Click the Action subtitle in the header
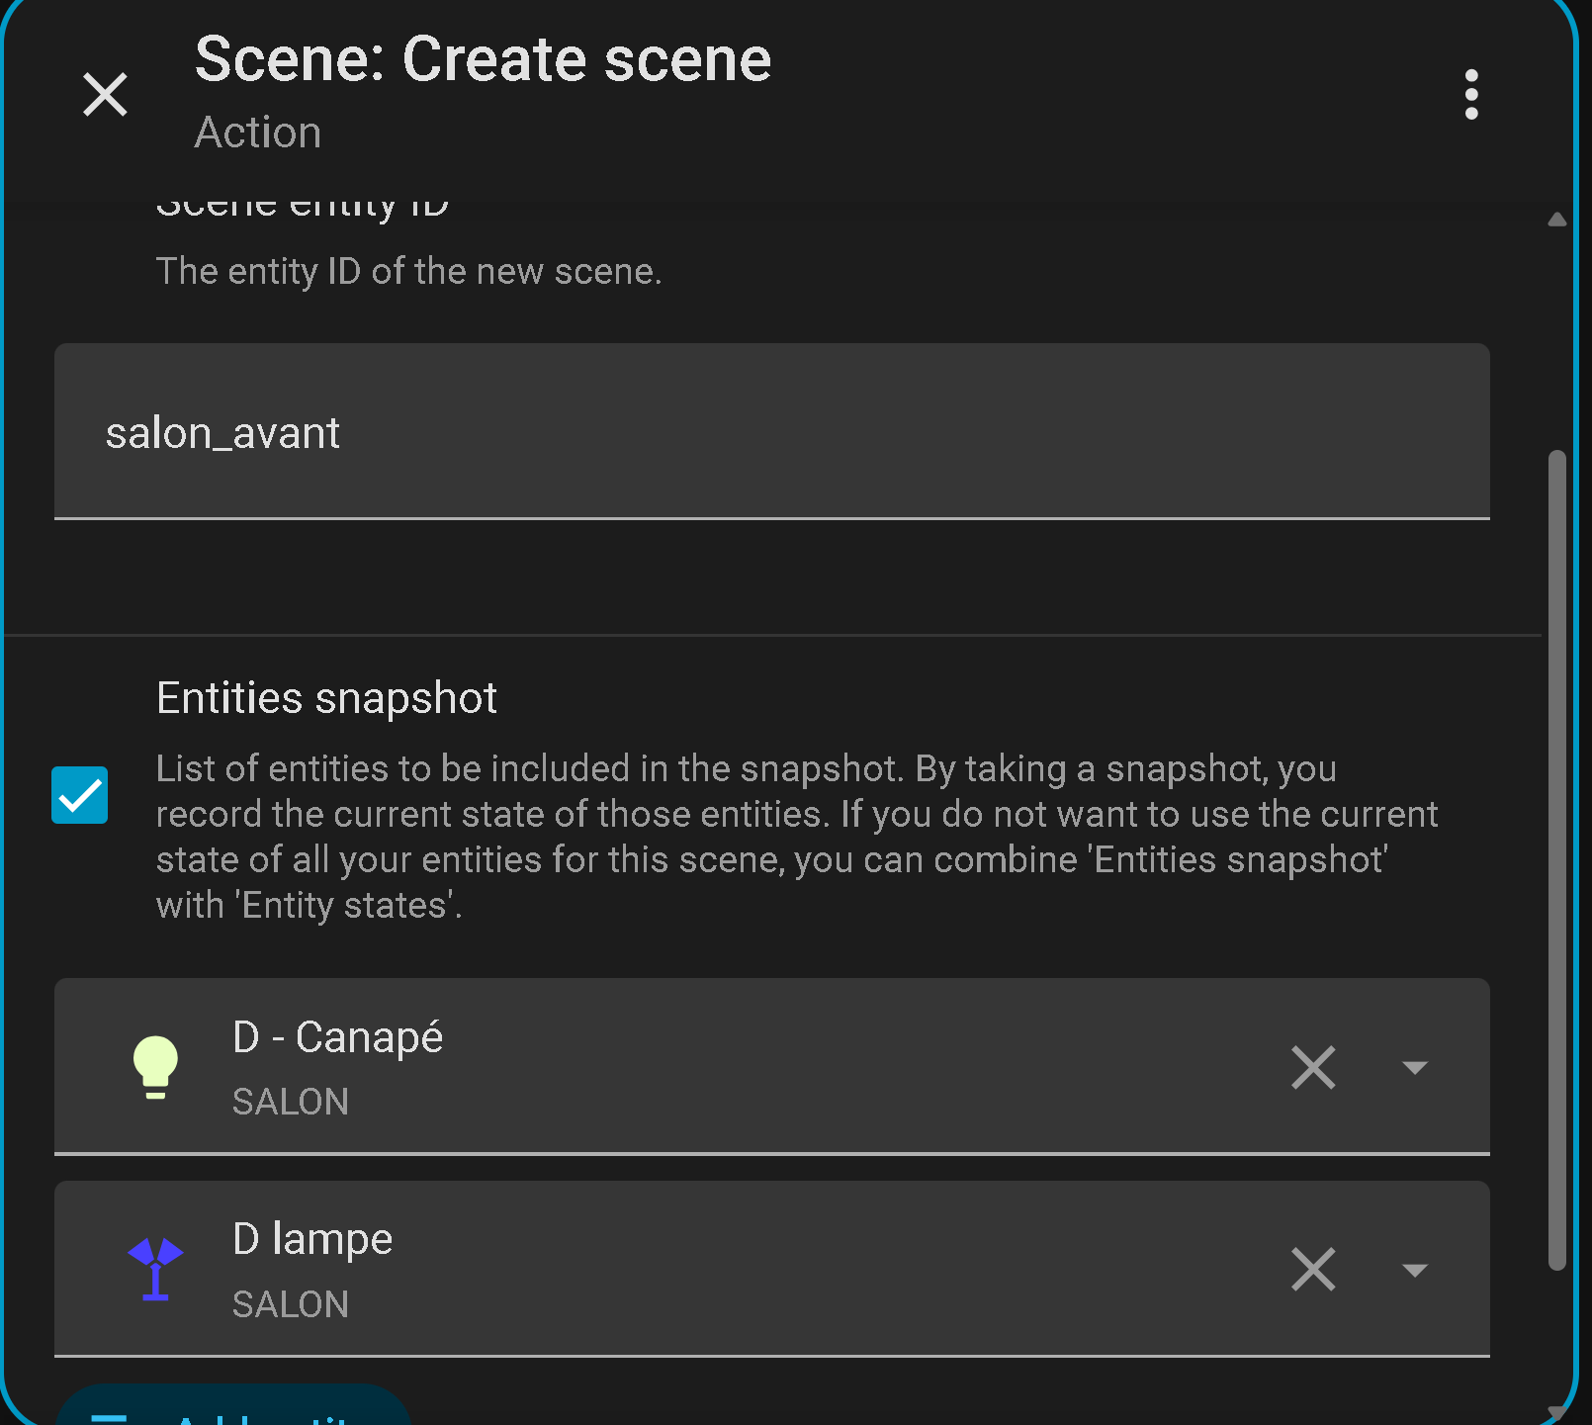Image resolution: width=1592 pixels, height=1425 pixels. (x=258, y=133)
